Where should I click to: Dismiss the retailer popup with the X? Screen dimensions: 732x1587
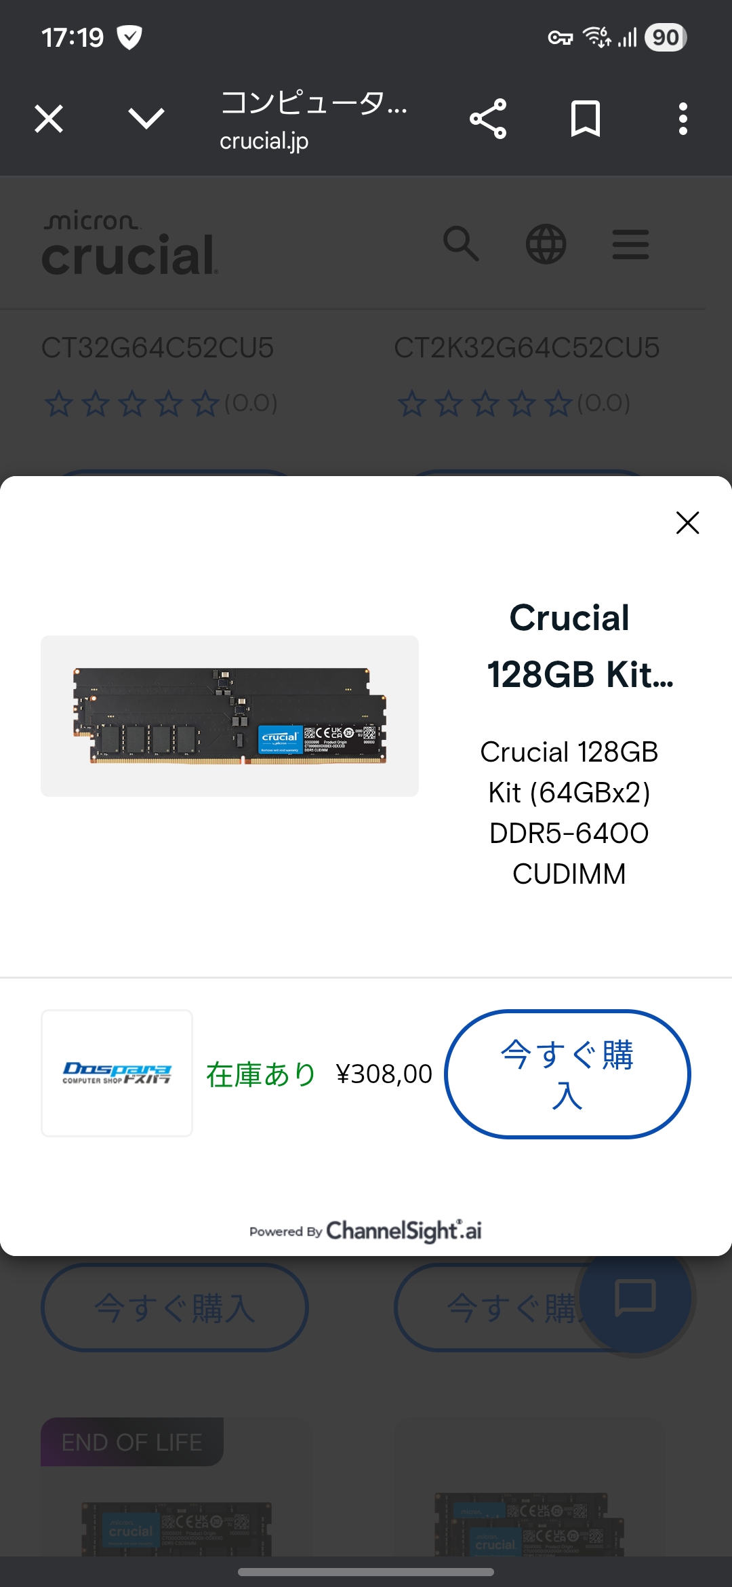(x=688, y=522)
